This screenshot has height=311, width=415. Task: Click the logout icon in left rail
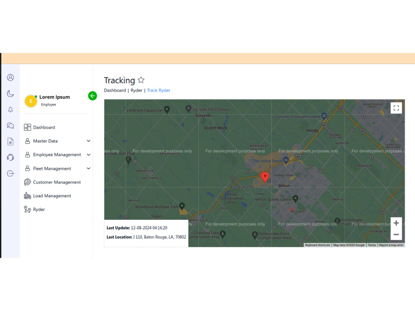10,173
